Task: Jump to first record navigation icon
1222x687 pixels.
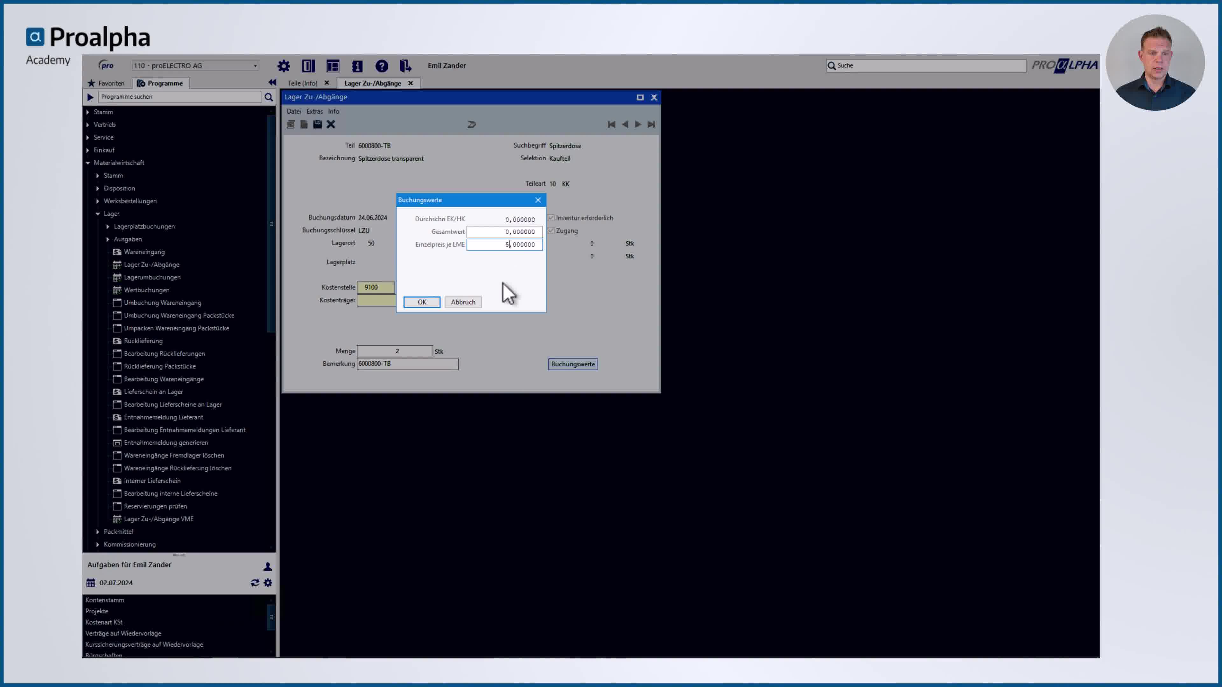Action: pyautogui.click(x=611, y=124)
